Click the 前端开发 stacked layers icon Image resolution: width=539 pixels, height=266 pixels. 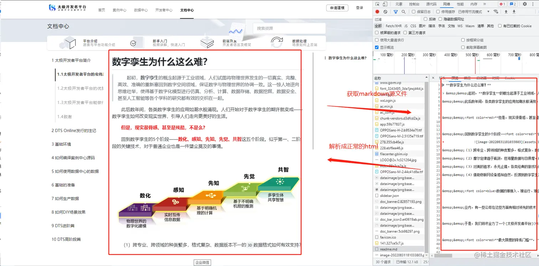point(207,43)
